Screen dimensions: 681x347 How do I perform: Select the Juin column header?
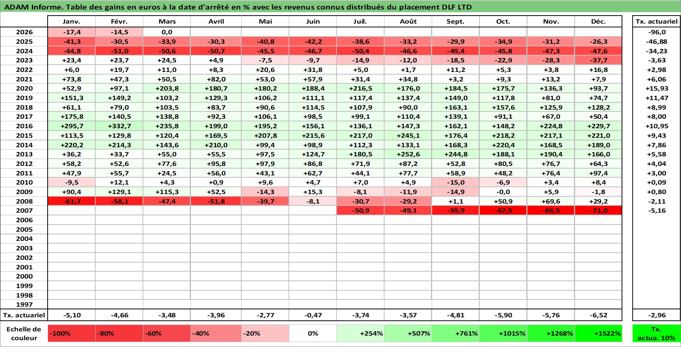pos(313,21)
